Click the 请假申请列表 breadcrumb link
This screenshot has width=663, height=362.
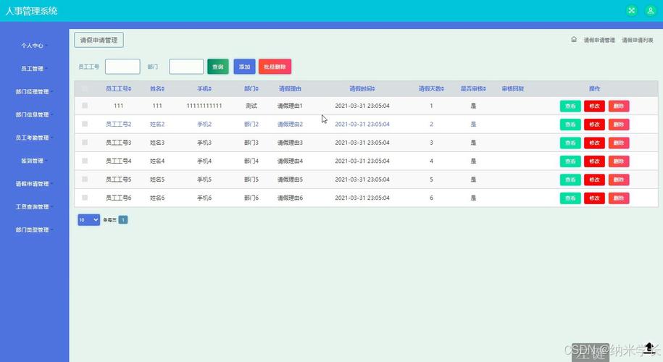[x=637, y=40]
